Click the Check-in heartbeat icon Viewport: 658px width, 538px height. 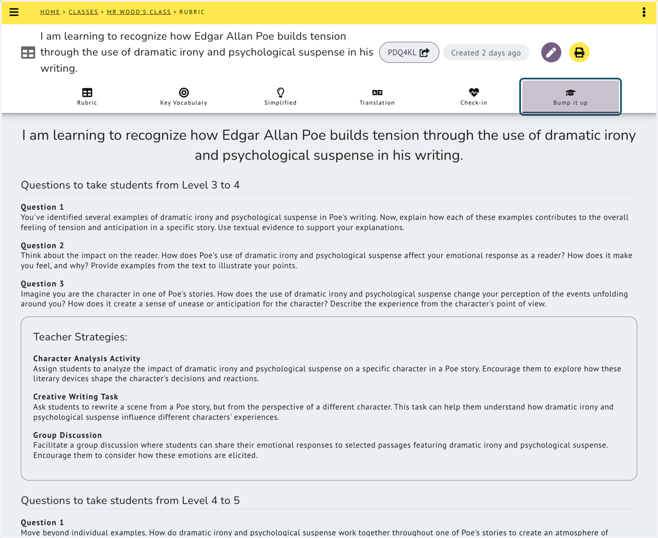[474, 93]
